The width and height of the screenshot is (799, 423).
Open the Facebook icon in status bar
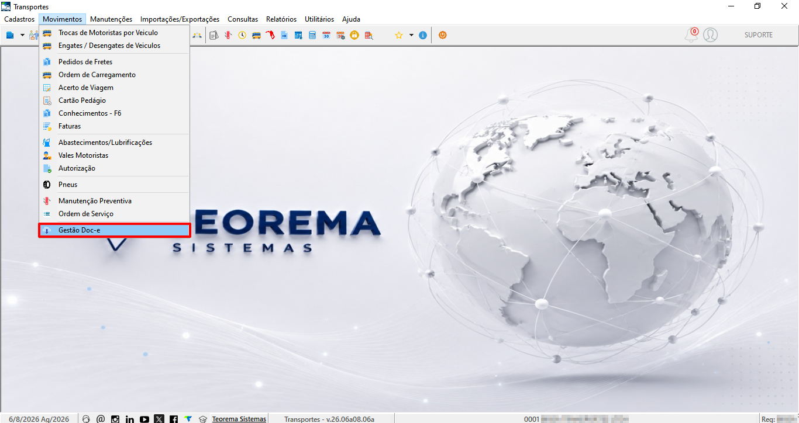[174, 419]
